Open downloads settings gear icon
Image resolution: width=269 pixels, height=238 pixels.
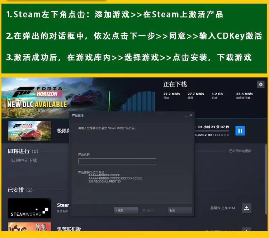click(x=261, y=84)
